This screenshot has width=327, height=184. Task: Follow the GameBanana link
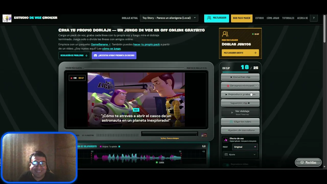pos(101,44)
